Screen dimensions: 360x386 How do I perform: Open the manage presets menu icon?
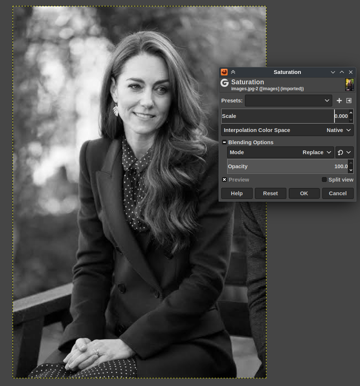(x=349, y=101)
